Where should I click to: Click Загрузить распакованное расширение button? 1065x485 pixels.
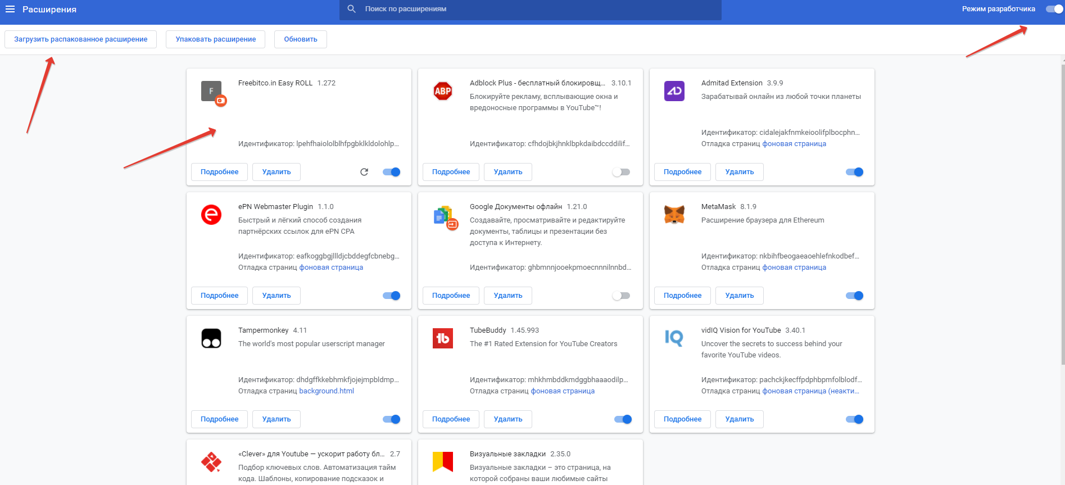81,39
